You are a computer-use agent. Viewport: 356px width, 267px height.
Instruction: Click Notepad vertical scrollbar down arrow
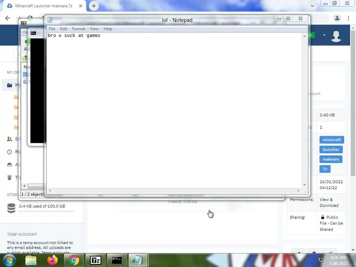click(x=305, y=185)
